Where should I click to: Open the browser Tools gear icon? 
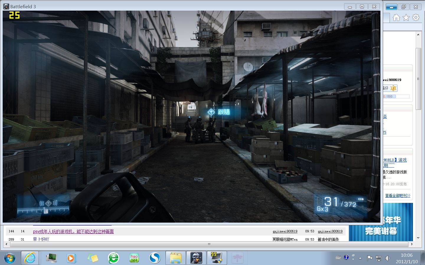(416, 18)
